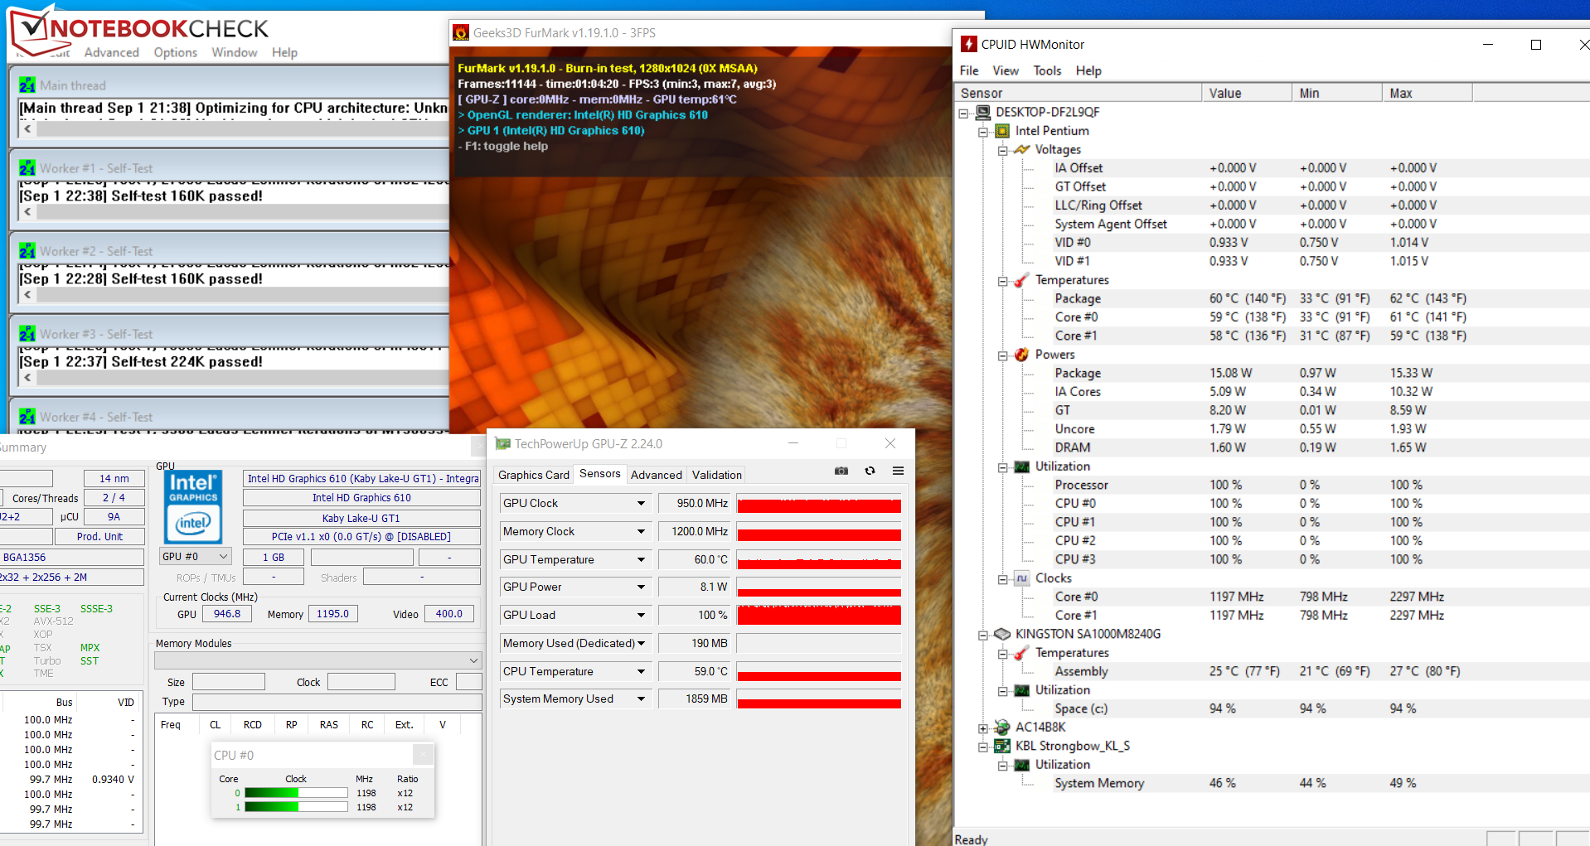Close the small CPU #0 clock popup
The width and height of the screenshot is (1590, 846).
click(423, 754)
